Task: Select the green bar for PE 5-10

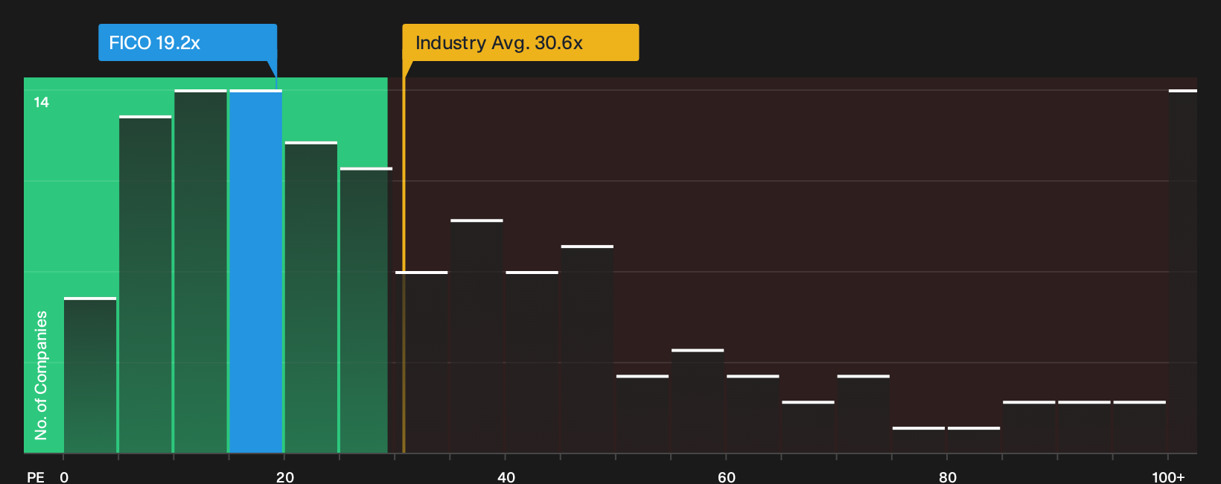Action: pos(145,284)
